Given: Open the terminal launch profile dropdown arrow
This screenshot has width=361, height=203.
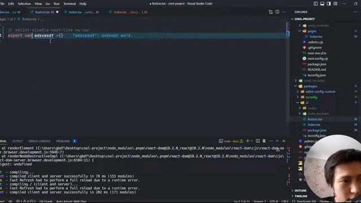Looking at the screenshot, I should point(252,141).
